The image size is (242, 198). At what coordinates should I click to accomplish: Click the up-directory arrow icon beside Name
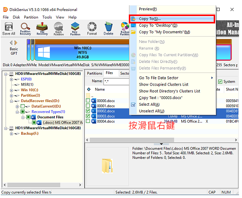tap(89, 89)
